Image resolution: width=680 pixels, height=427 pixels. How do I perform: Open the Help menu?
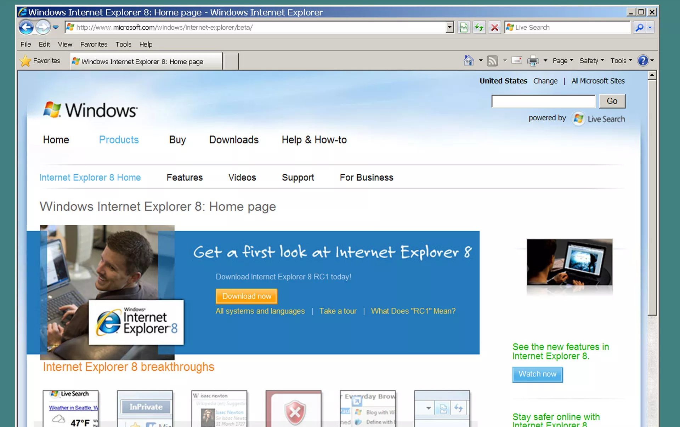pyautogui.click(x=146, y=44)
